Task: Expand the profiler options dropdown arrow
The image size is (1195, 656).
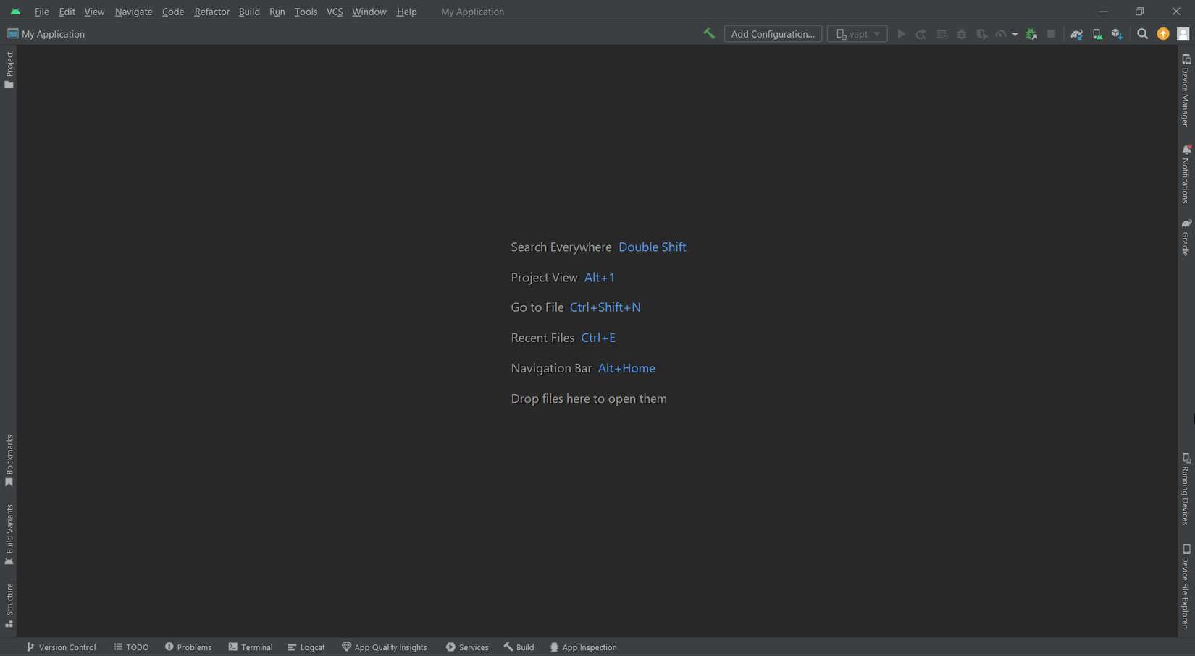Action: tap(1015, 33)
